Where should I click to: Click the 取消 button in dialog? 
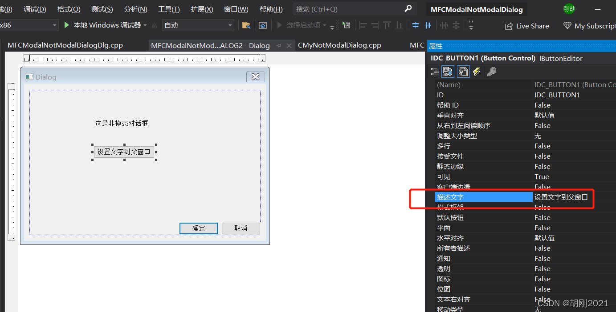click(x=241, y=228)
